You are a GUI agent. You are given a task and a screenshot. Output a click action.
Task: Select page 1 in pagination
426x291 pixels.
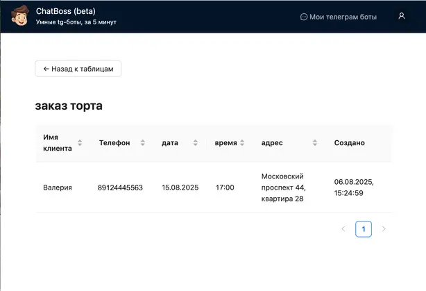(x=364, y=229)
